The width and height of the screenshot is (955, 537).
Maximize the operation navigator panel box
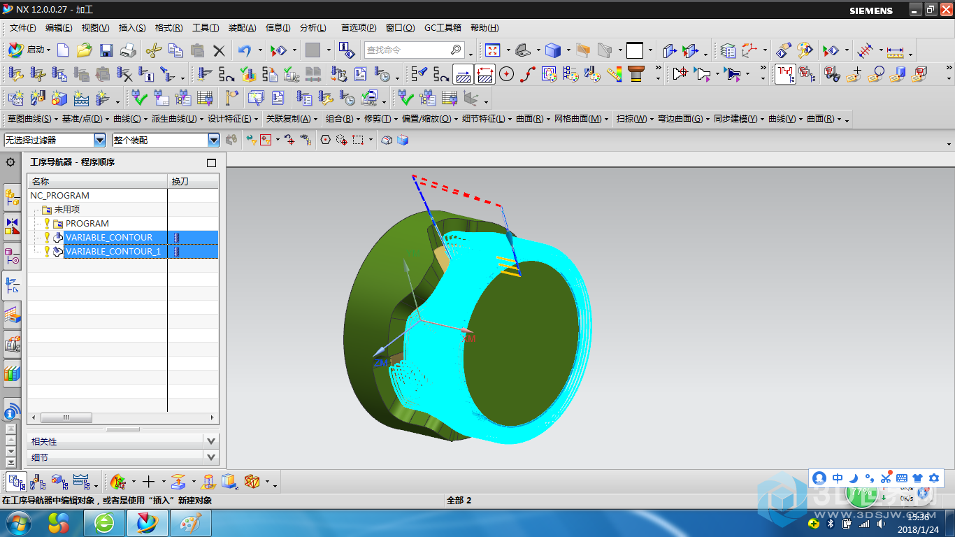tap(212, 163)
